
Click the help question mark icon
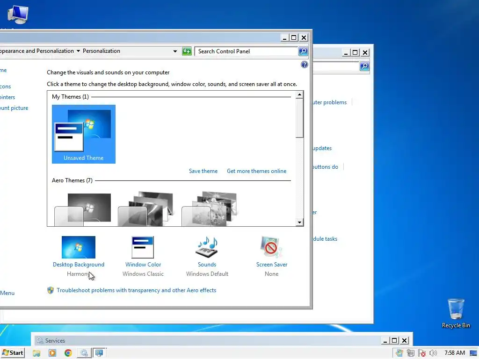click(304, 65)
